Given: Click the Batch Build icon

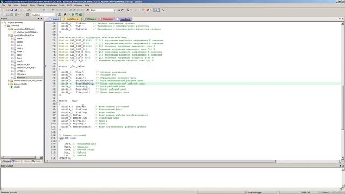Looking at the screenshot, I should click(x=16, y=15).
